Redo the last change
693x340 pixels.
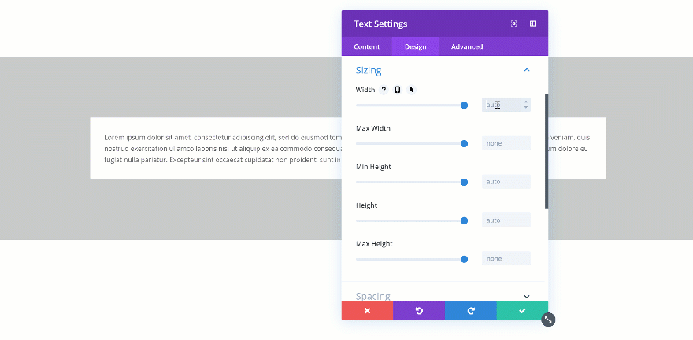pos(471,311)
